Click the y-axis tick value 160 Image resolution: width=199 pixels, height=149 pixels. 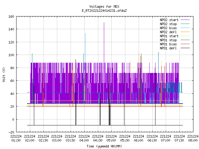click(11, 16)
